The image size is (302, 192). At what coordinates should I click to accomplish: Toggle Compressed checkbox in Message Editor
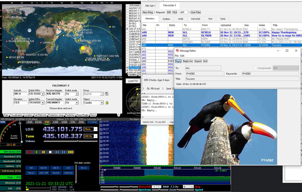coord(256,68)
